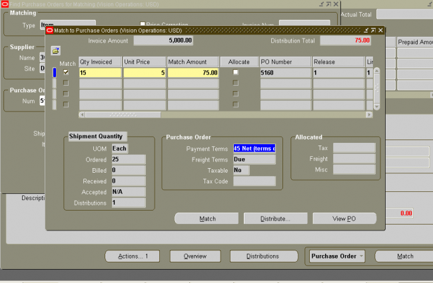Click the UOM field showing Each
The width and height of the screenshot is (433, 283).
pyautogui.click(x=120, y=149)
